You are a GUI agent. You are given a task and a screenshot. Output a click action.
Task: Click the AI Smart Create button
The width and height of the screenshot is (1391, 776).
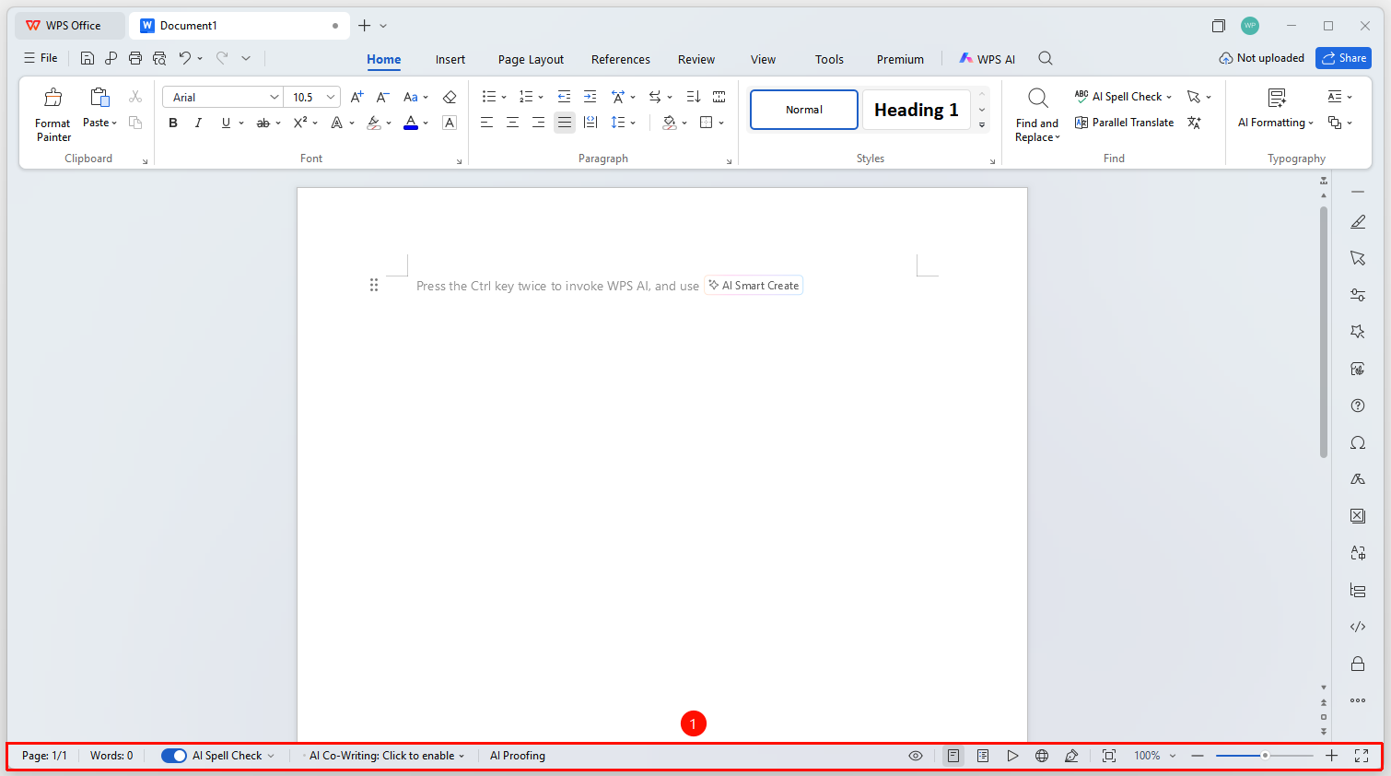(754, 286)
